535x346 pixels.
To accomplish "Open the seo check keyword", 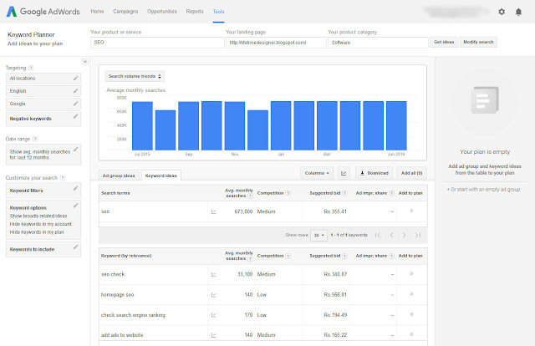I will click(x=113, y=274).
